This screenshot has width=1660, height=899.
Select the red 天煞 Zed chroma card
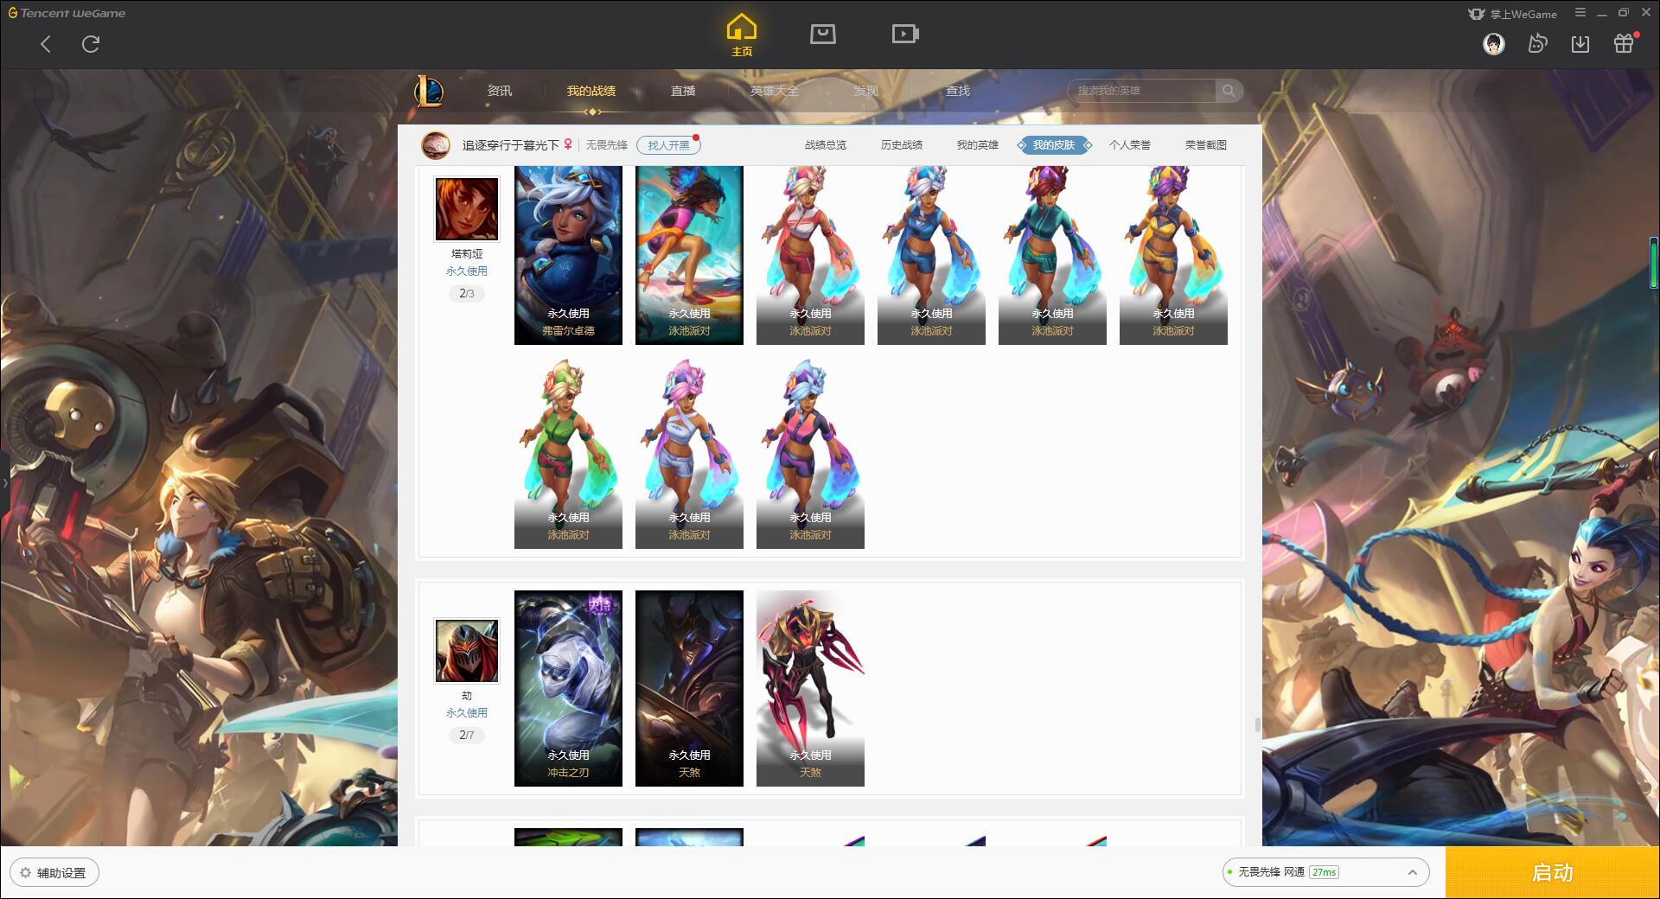810,688
